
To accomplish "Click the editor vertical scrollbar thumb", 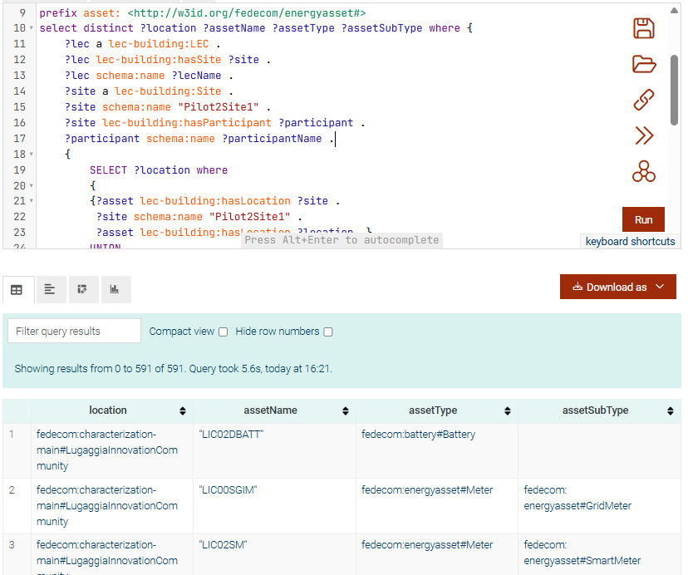I will [675, 90].
